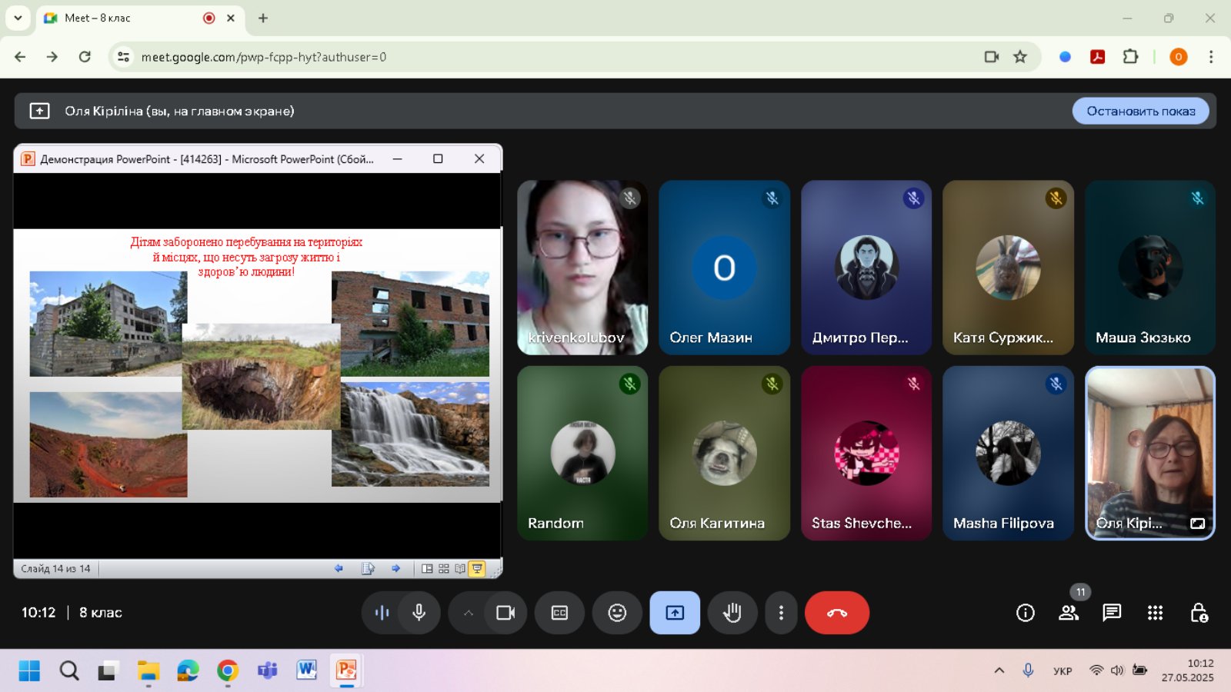
Task: Open the chat panel icon
Action: coord(1112,613)
